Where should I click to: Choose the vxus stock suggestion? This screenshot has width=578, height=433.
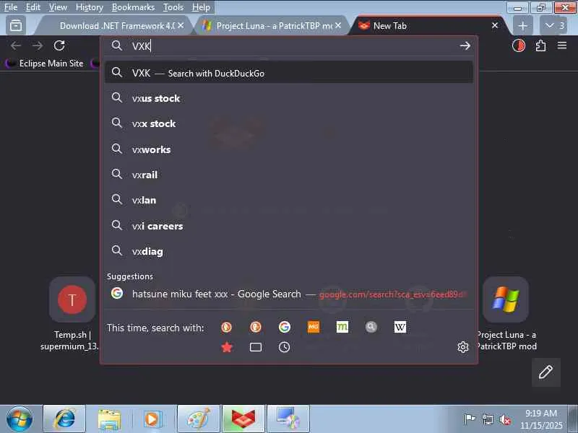[x=289, y=98]
